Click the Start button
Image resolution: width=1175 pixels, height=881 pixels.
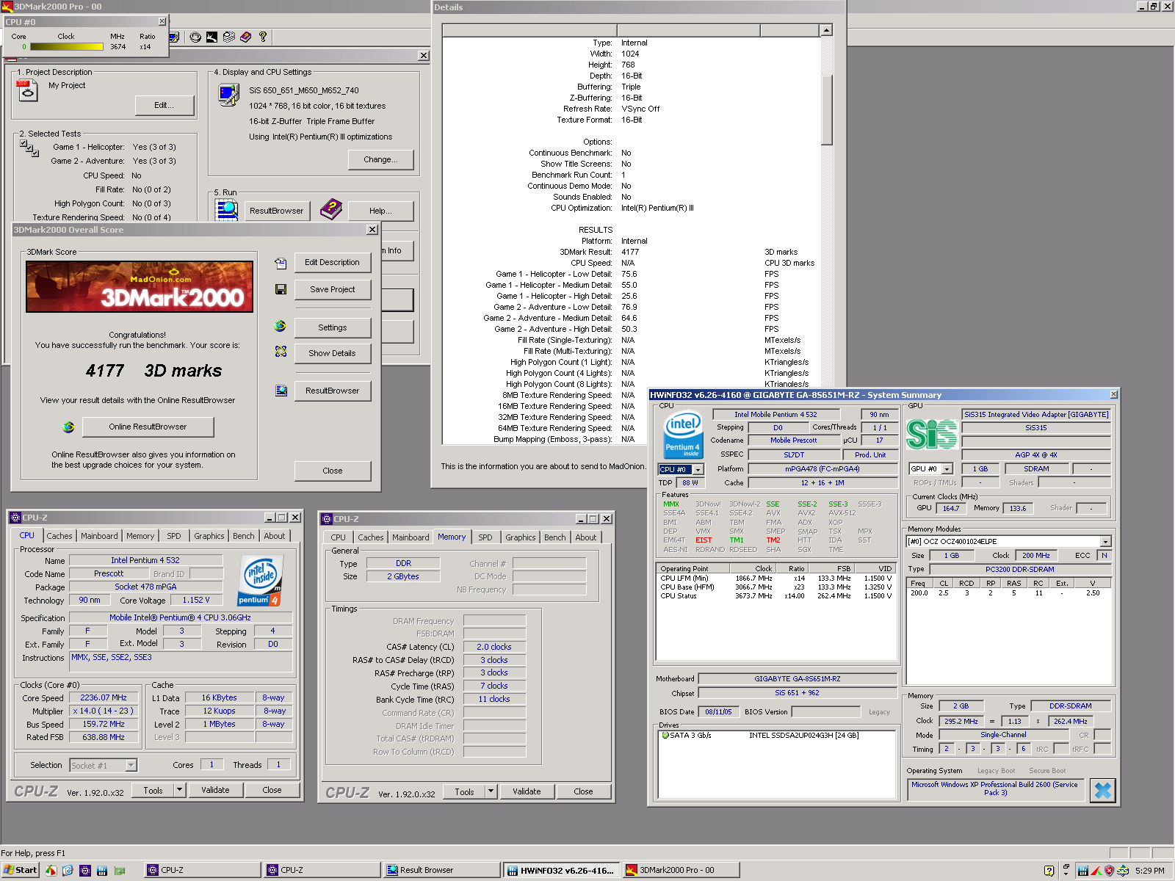(21, 870)
